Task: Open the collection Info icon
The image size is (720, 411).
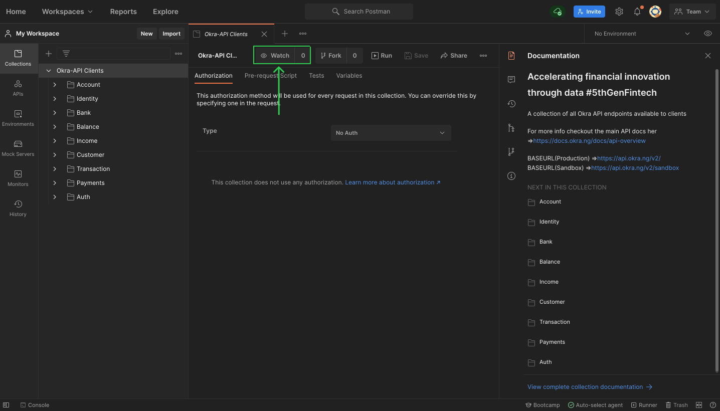Action: (x=511, y=176)
